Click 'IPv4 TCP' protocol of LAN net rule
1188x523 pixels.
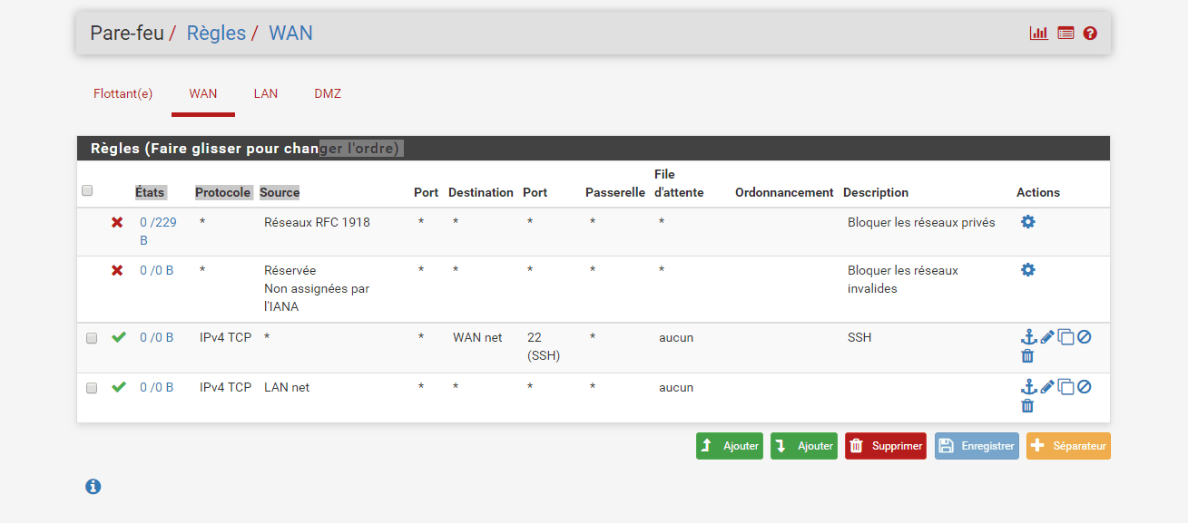(x=225, y=387)
